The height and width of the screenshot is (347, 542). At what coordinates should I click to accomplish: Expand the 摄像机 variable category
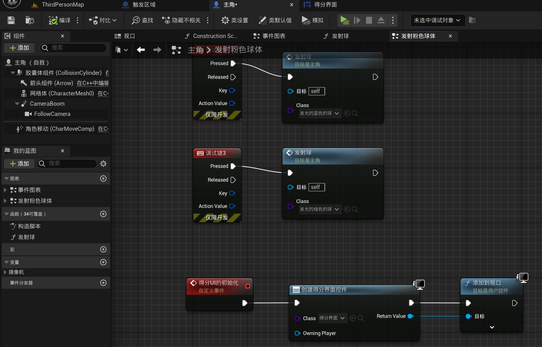tap(5, 272)
